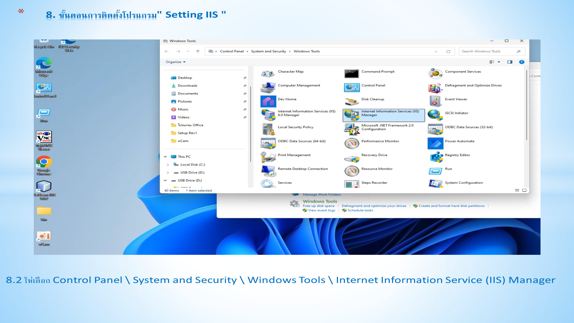The height and width of the screenshot is (323, 574).
Task: Open Performance Monitor icon
Action: point(351,143)
